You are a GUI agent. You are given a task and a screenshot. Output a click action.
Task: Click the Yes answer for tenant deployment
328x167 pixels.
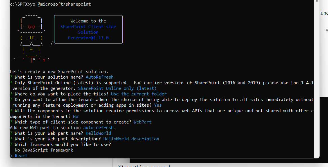pyautogui.click(x=158, y=106)
